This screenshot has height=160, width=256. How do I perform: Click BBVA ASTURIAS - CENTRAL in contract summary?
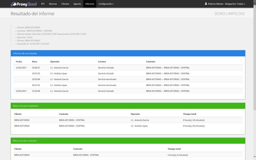click(x=86, y=155)
